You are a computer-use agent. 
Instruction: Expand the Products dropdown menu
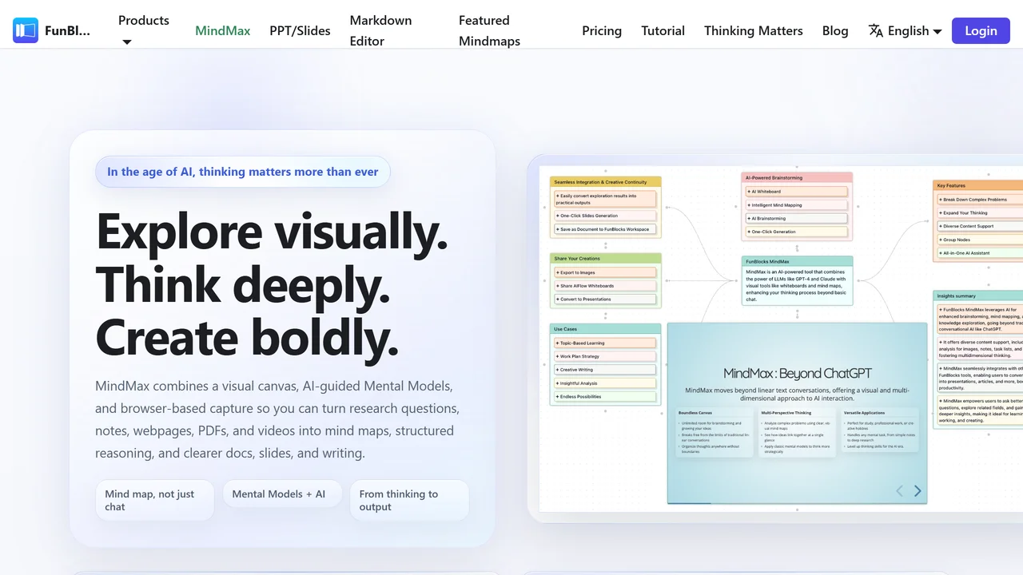144,30
